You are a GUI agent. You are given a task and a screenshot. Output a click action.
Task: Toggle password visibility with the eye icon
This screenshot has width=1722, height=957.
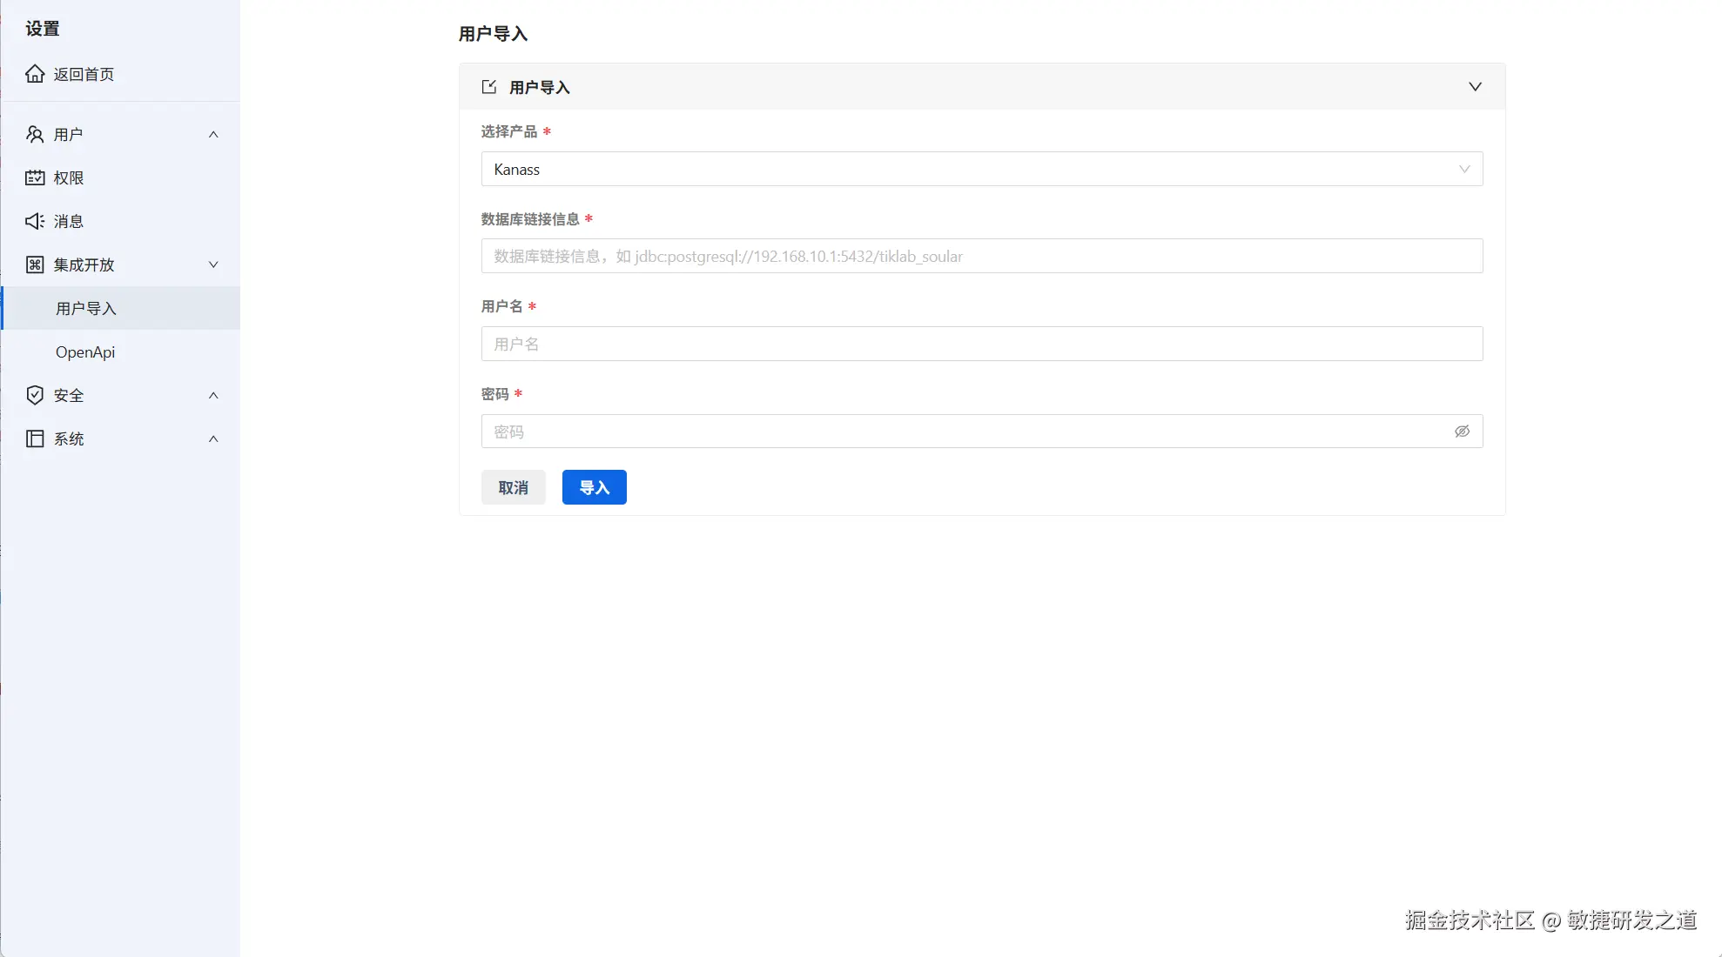(1461, 431)
